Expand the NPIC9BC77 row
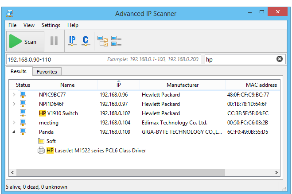The width and height of the screenshot is (292, 194). [x=14, y=95]
